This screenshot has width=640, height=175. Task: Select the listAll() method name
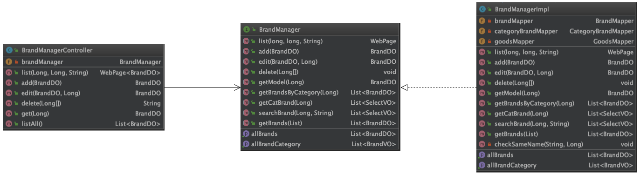tap(32, 124)
